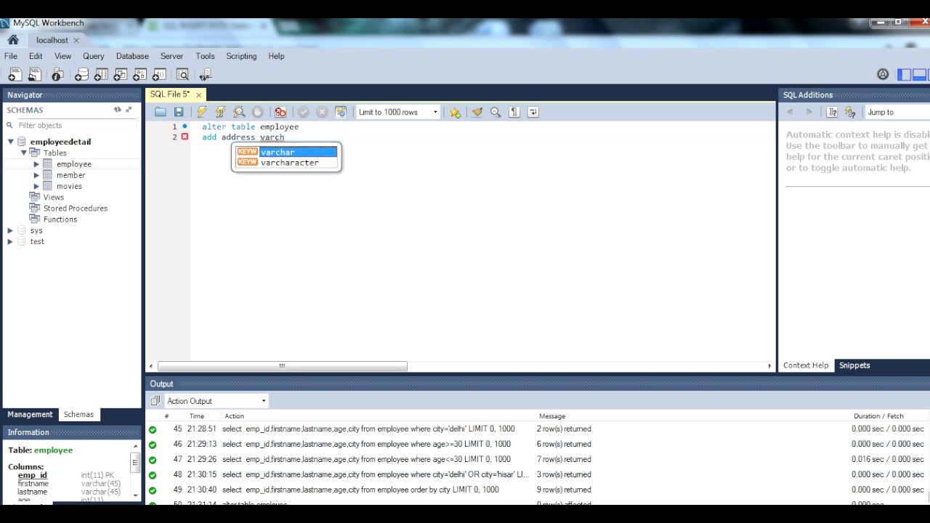Open the Scripting menu

click(x=241, y=56)
